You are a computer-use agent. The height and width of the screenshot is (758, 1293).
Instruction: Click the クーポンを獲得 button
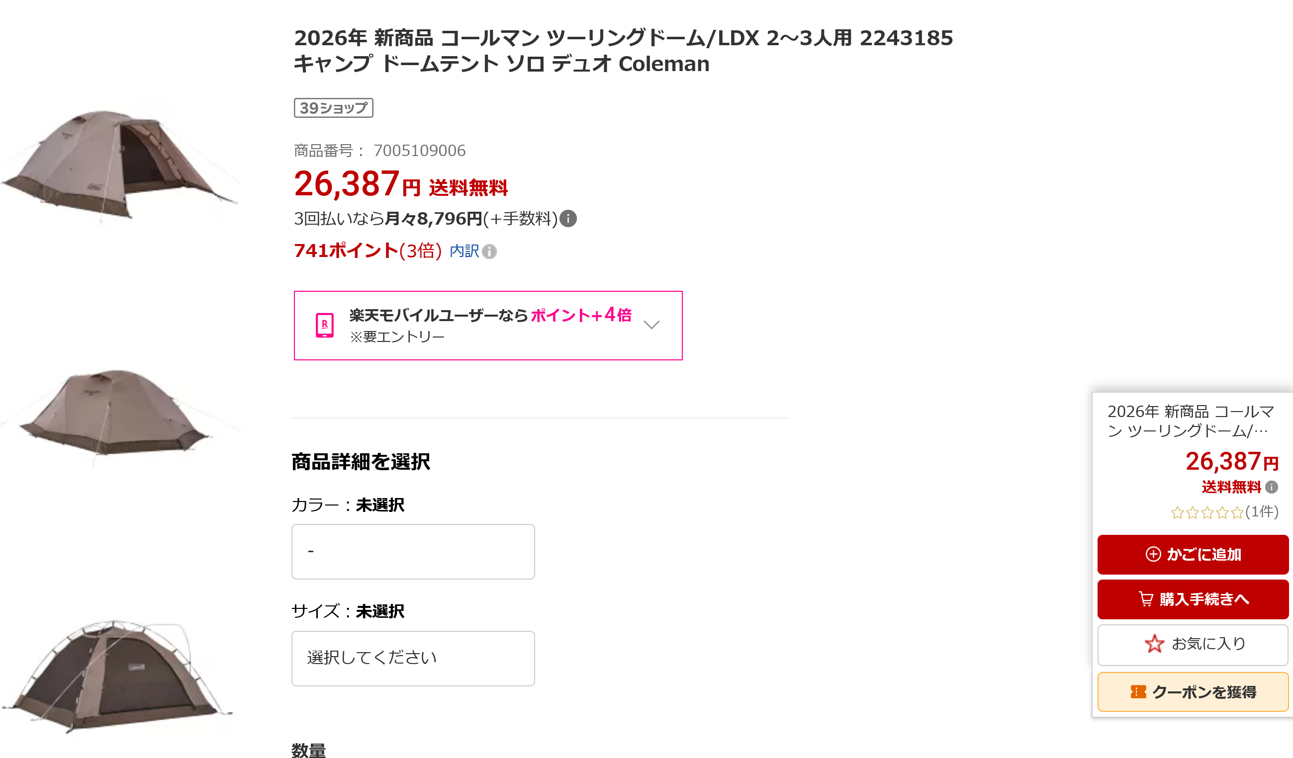[x=1193, y=692]
